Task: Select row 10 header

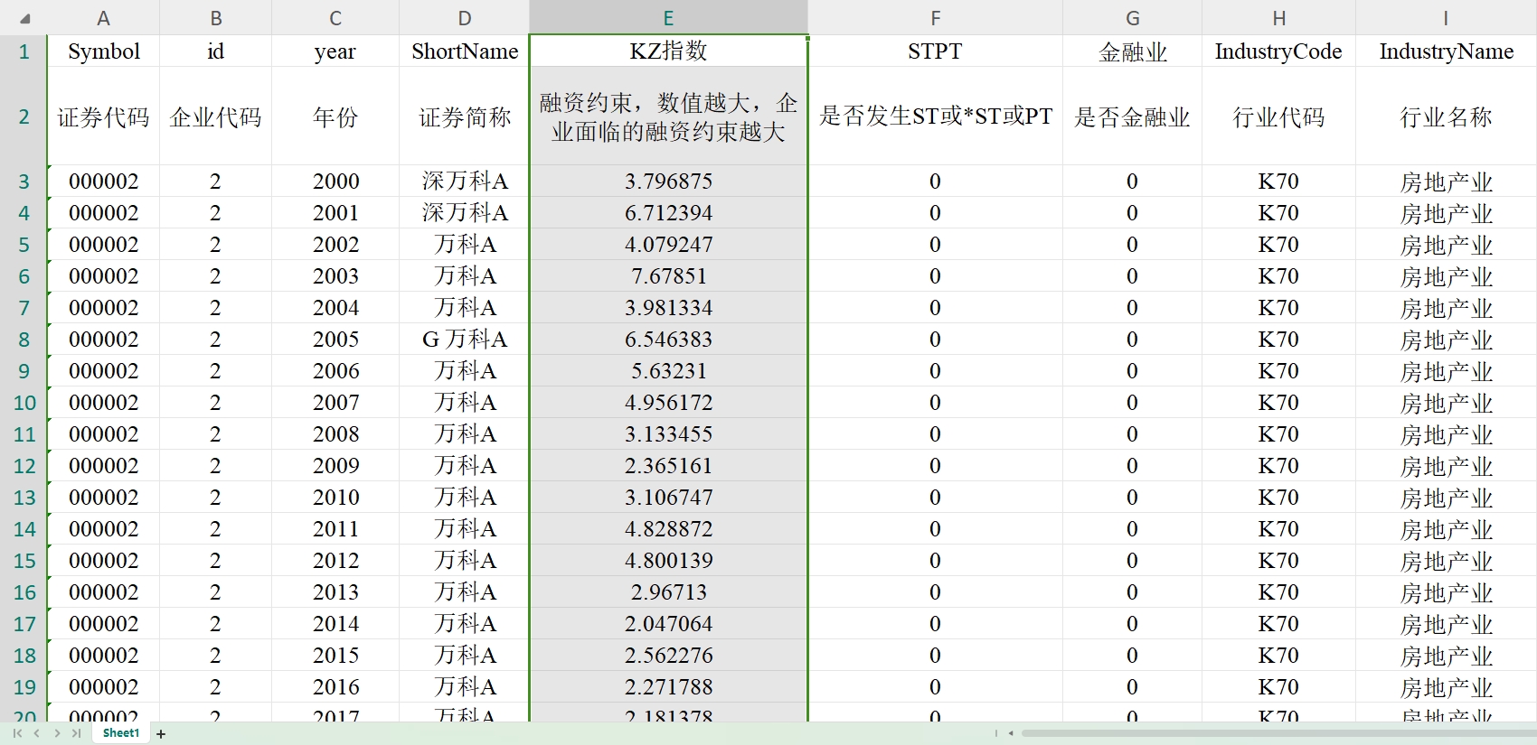Action: click(x=24, y=403)
